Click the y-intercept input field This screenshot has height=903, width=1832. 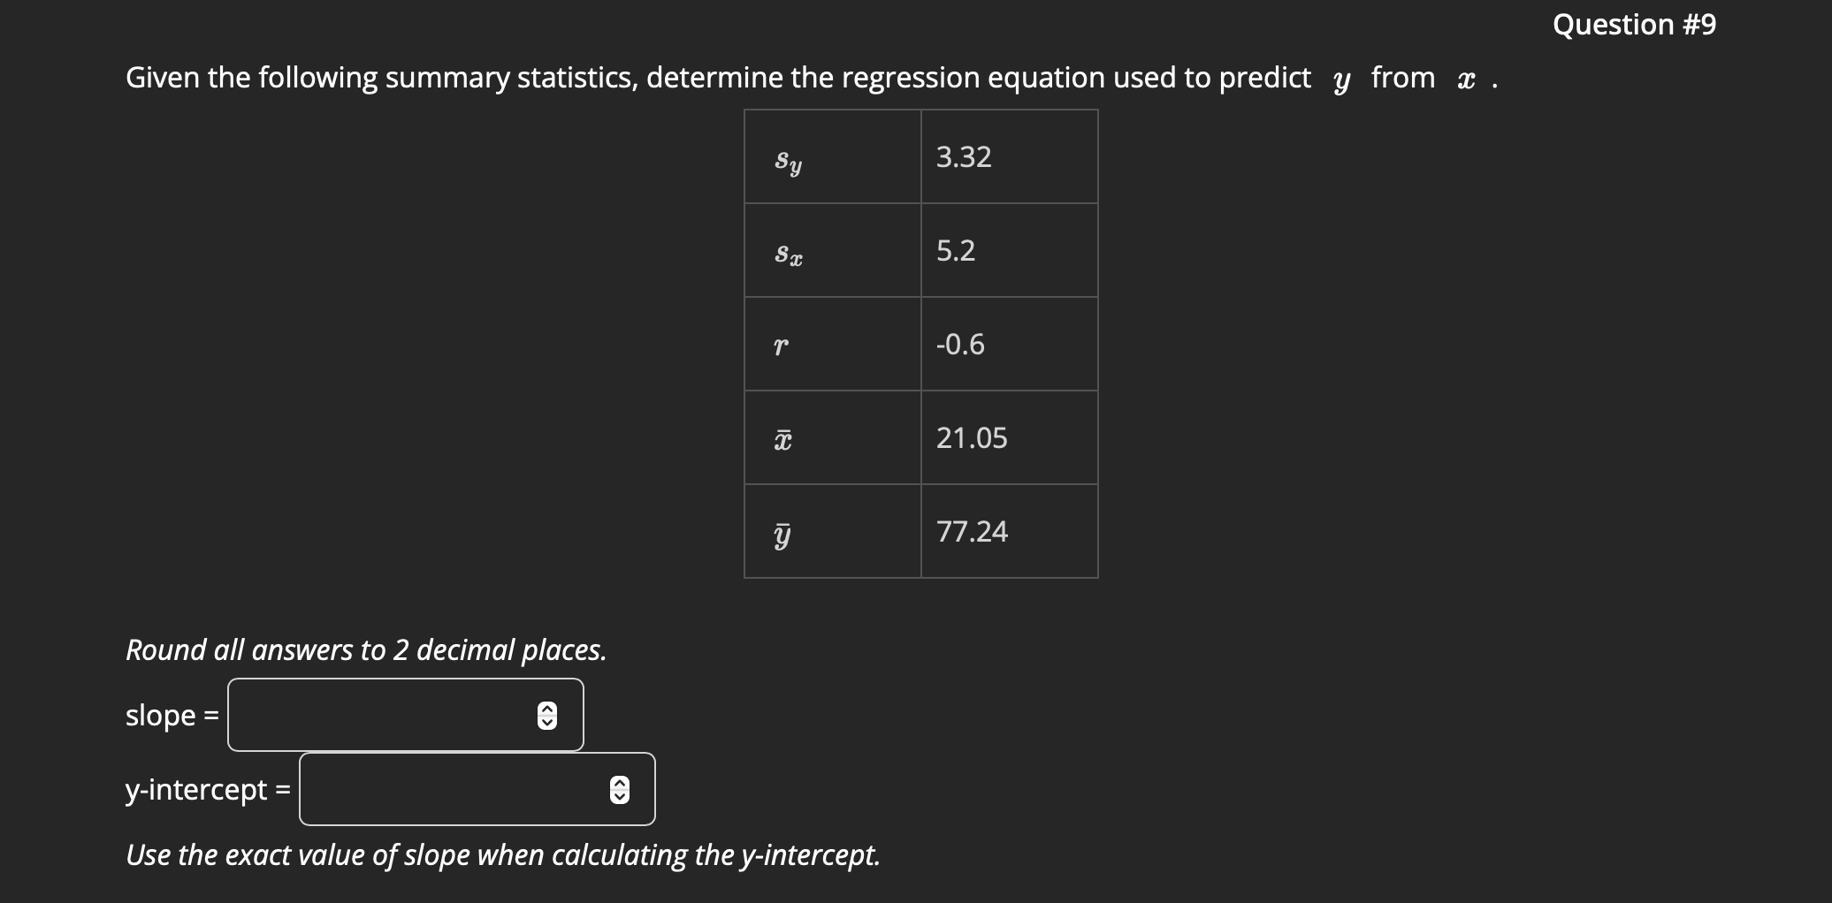pyautogui.click(x=460, y=789)
